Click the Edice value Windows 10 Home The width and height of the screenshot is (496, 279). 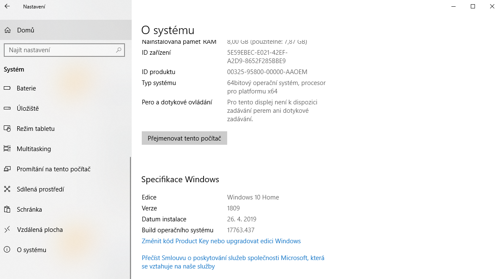tap(253, 197)
